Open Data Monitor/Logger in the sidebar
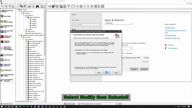Image resolution: width=192 pixels, height=108 pixels. tap(7, 21)
